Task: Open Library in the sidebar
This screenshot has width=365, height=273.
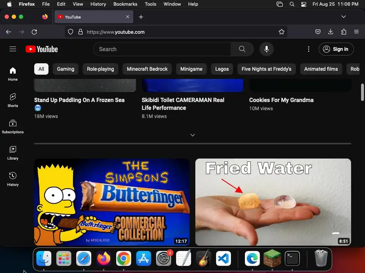Action: [x=13, y=153]
